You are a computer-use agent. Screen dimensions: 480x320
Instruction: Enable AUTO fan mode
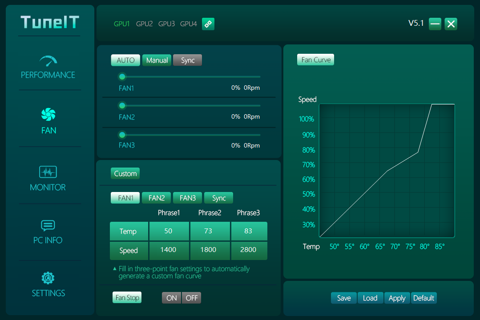click(125, 60)
